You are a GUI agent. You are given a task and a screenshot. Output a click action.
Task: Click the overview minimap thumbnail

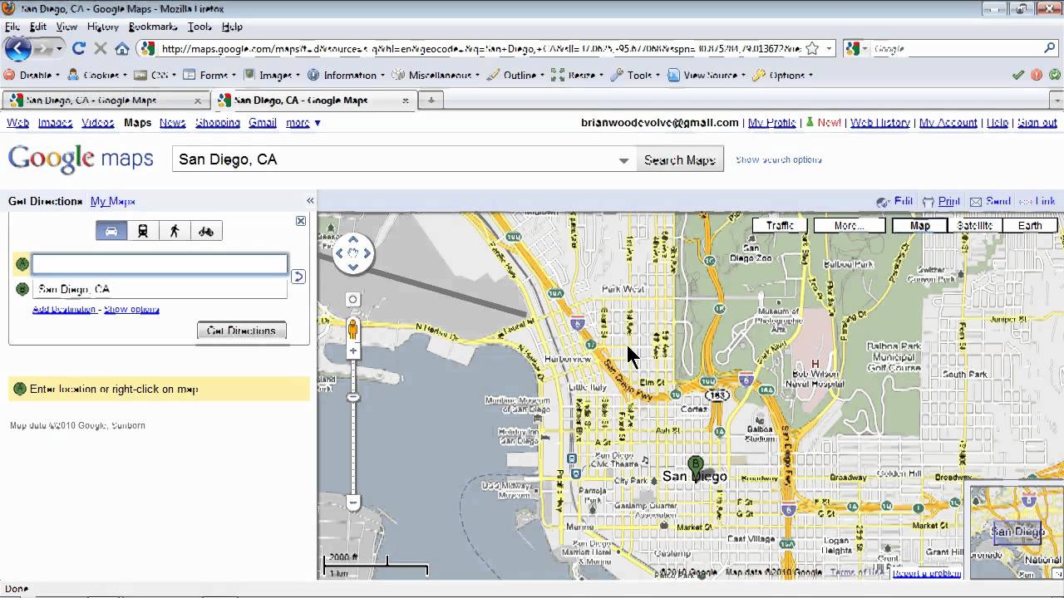click(x=1017, y=532)
